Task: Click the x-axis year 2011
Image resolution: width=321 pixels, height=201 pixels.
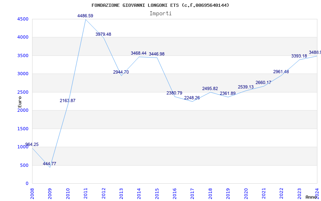Action: tap(85, 193)
